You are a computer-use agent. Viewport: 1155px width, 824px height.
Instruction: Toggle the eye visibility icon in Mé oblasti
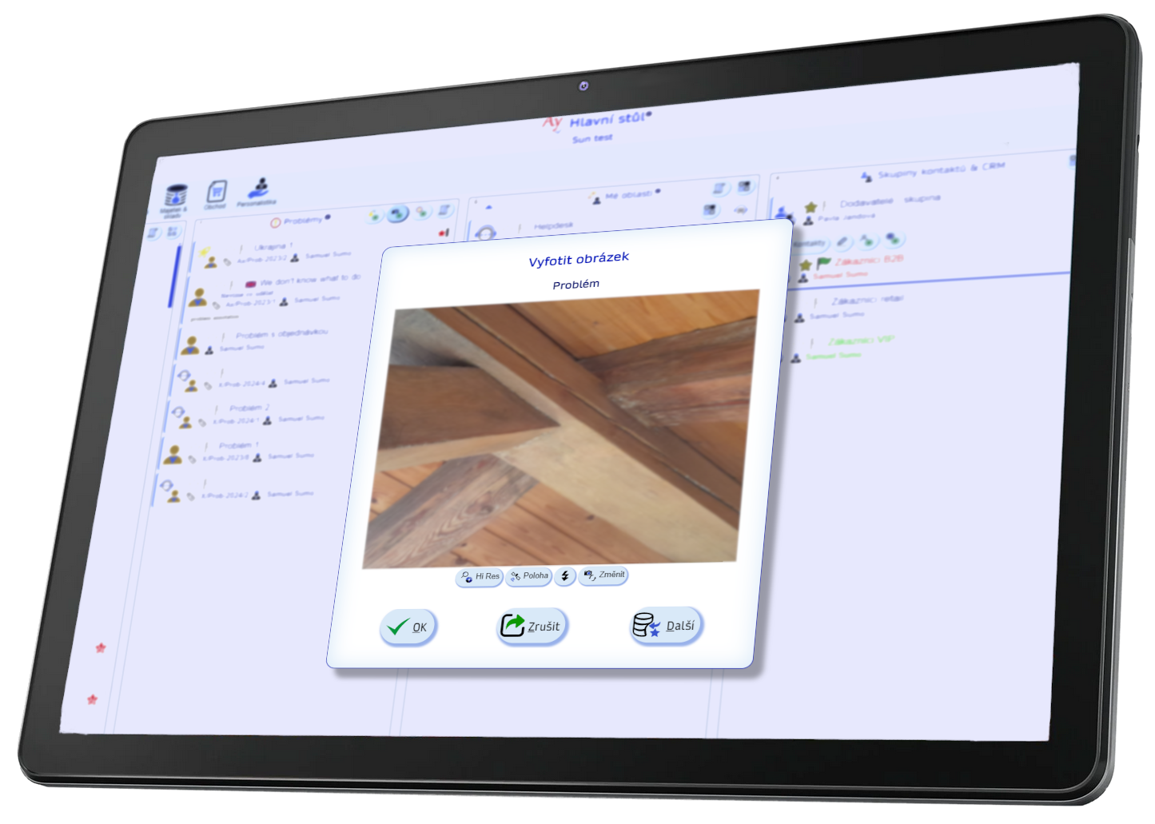[x=740, y=209]
